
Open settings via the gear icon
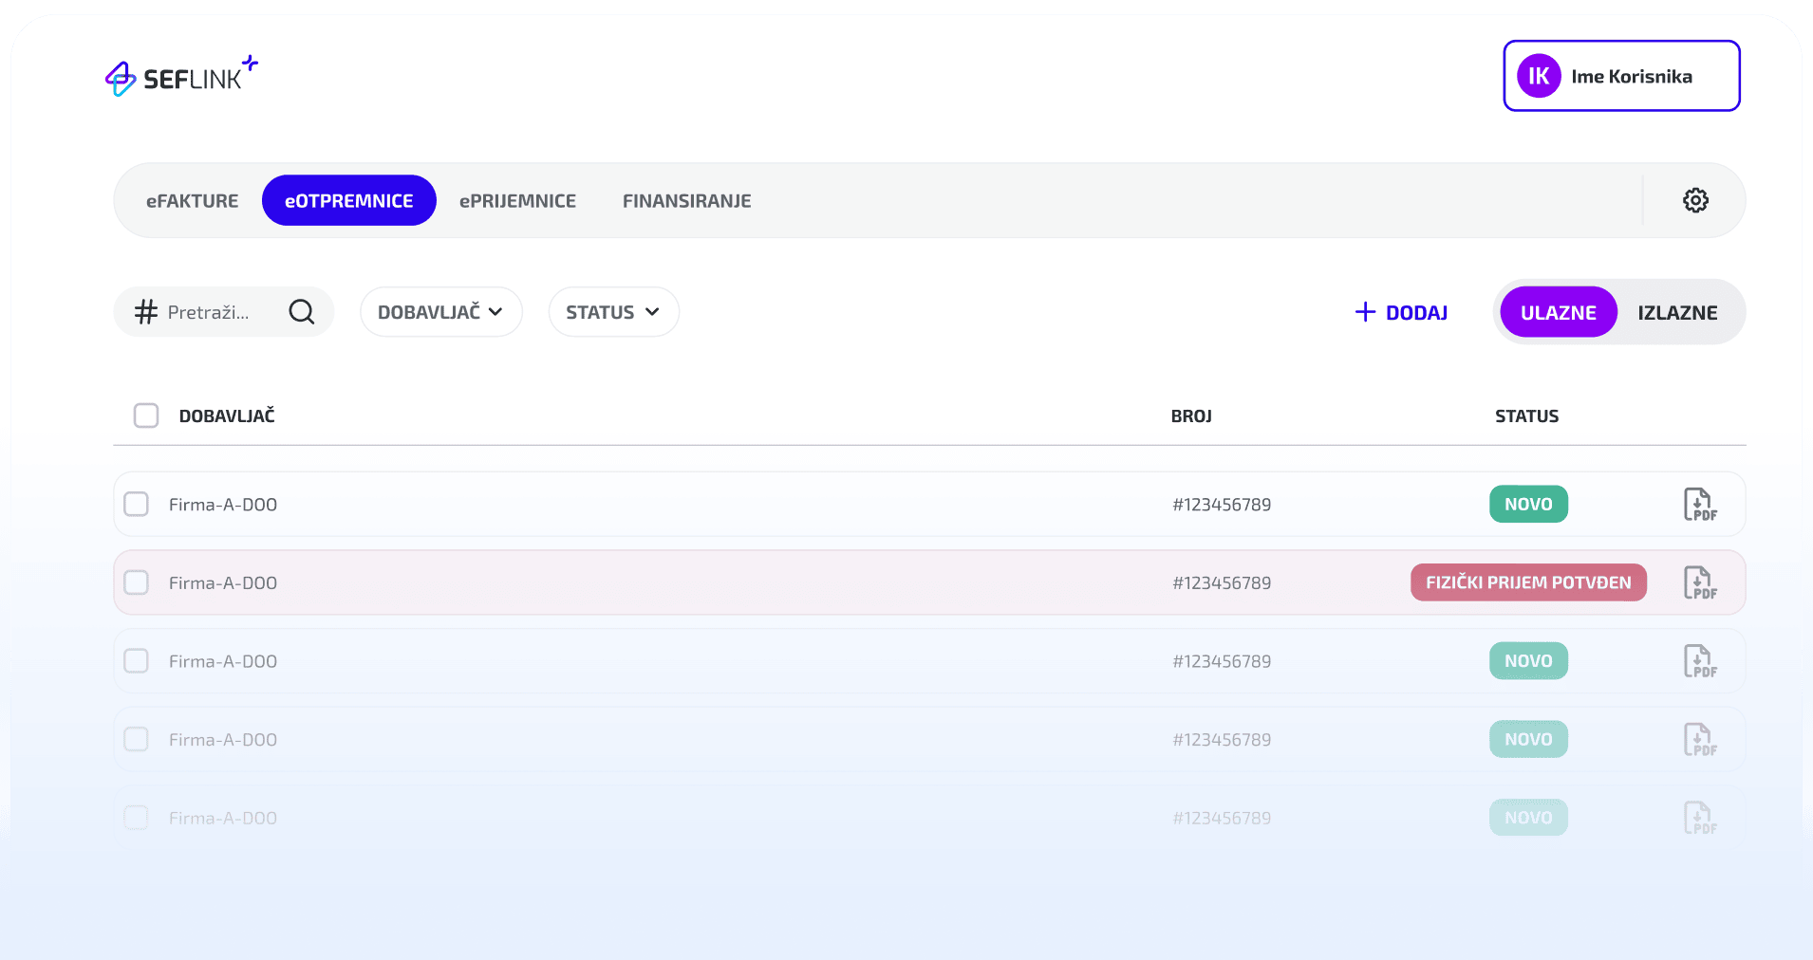(x=1695, y=200)
